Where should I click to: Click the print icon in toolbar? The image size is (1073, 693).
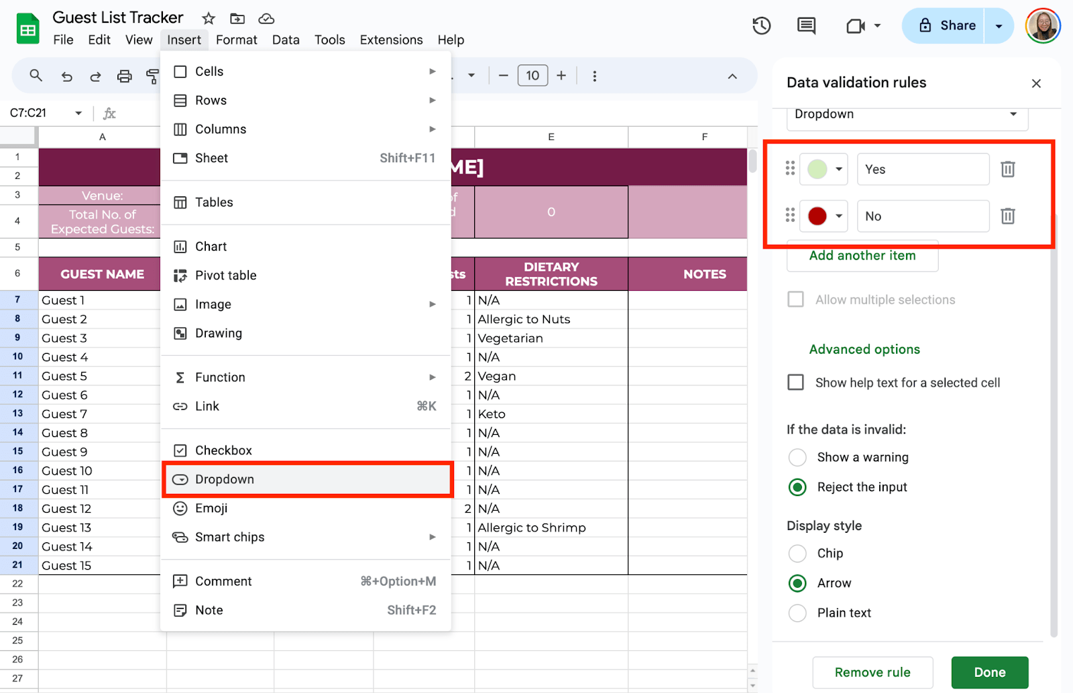pos(124,76)
